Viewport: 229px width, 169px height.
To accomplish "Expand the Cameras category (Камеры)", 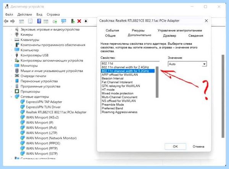I will point(11,35).
